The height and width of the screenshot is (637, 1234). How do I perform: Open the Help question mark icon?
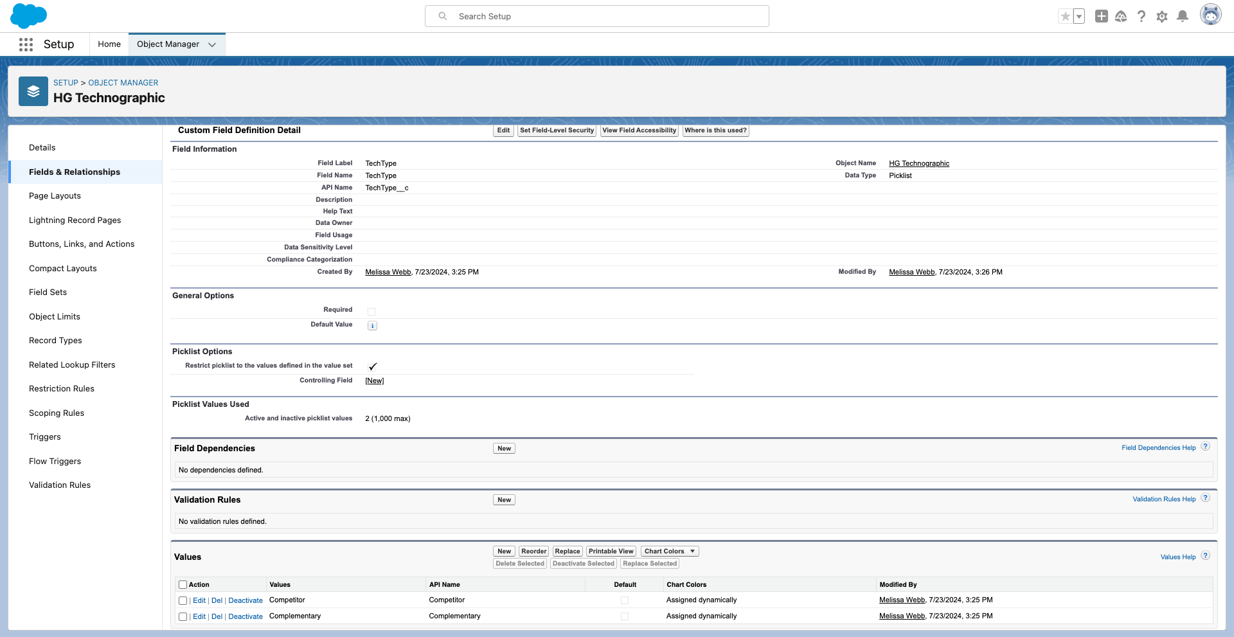[x=1141, y=16]
